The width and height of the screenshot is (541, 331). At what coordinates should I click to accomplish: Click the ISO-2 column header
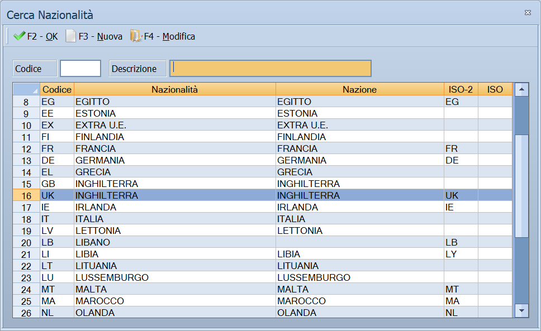[x=461, y=89]
